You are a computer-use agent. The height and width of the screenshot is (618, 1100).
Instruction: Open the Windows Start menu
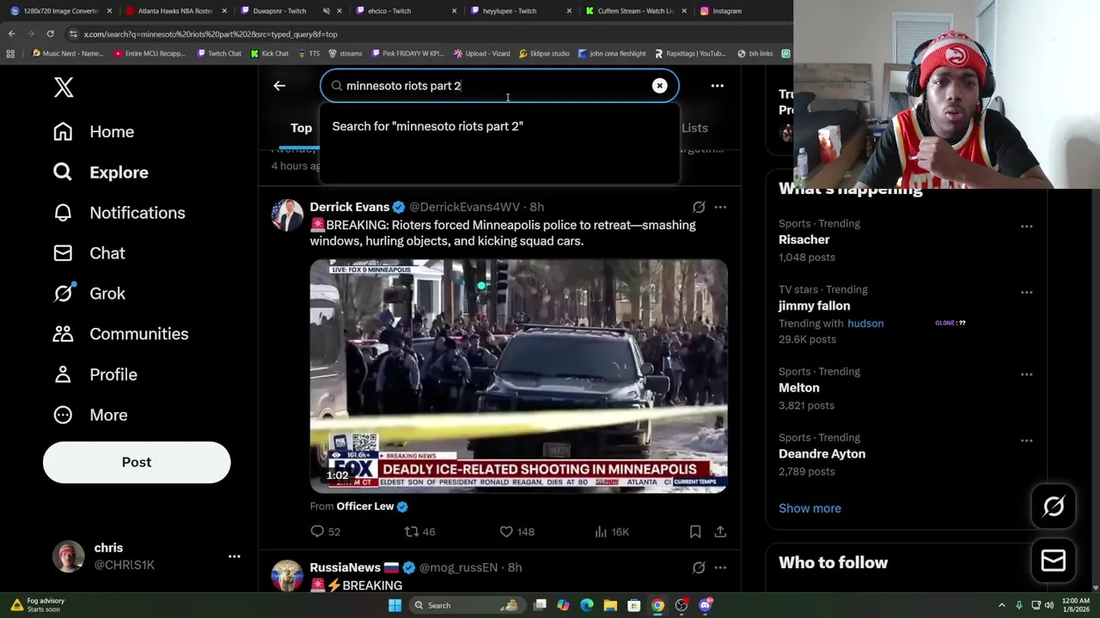click(394, 605)
